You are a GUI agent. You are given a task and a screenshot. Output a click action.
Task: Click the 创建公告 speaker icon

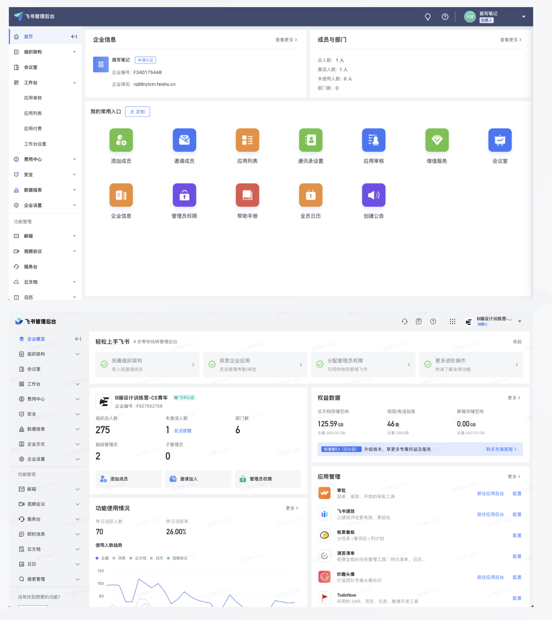374,195
